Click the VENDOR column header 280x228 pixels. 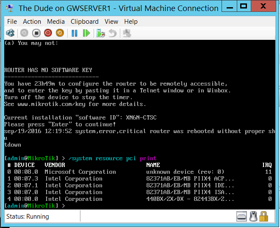coord(55,165)
